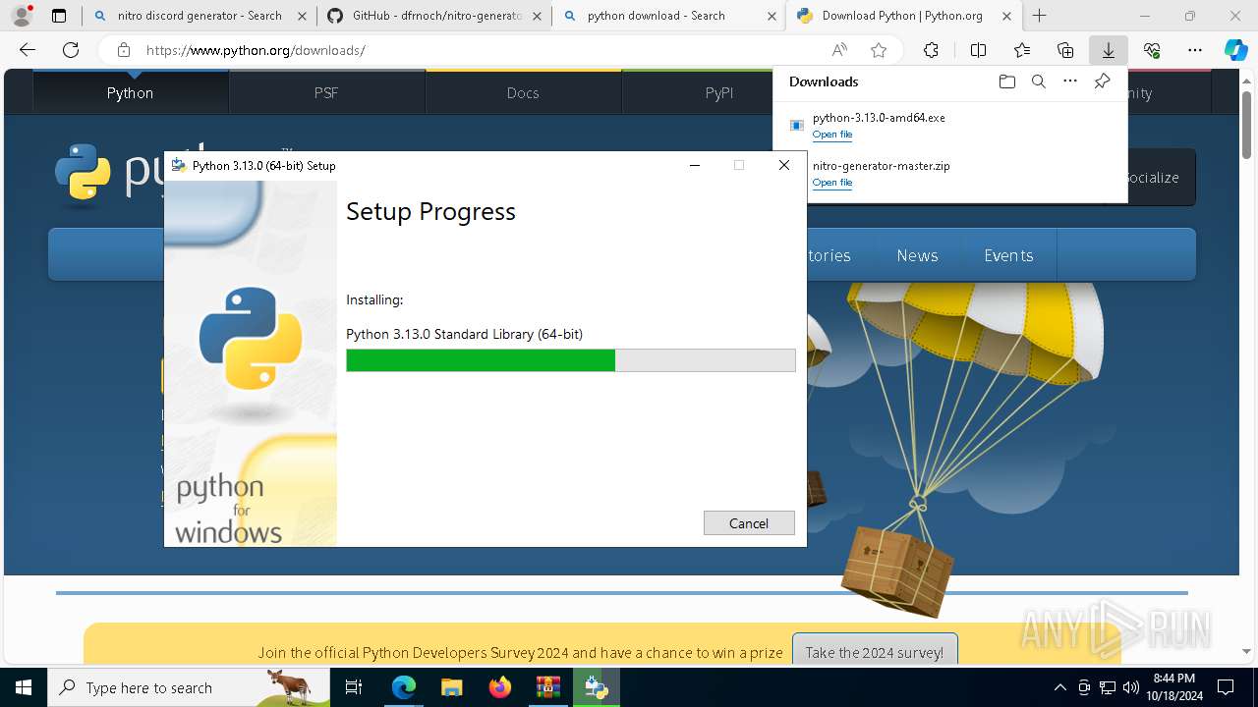The image size is (1258, 707).
Task: Open the News navigation item
Action: pyautogui.click(x=917, y=255)
